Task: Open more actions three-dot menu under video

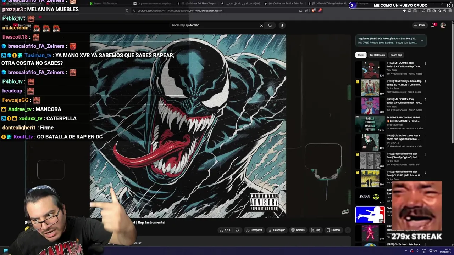Action: pyautogui.click(x=348, y=230)
